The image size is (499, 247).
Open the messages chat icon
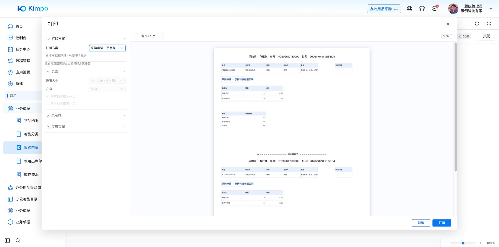point(435,9)
